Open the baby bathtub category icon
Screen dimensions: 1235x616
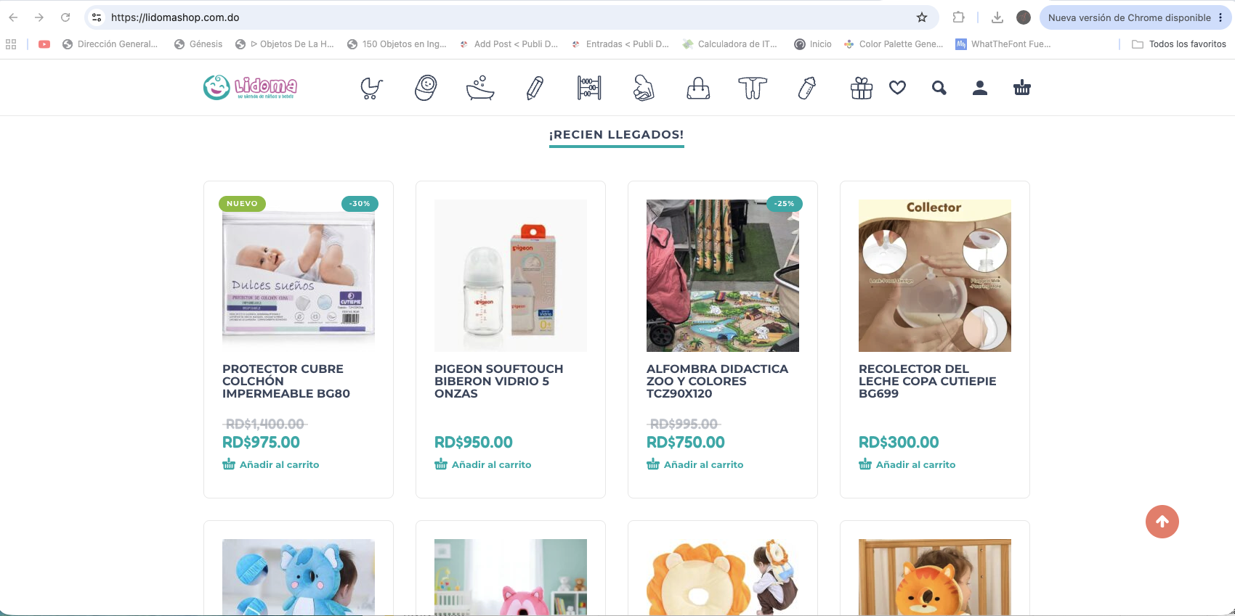click(480, 88)
